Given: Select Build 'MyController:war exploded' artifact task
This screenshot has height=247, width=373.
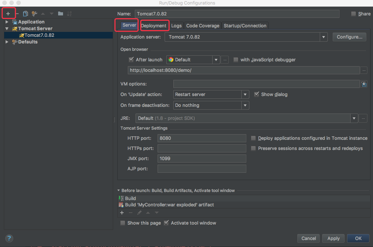Looking at the screenshot, I should pyautogui.click(x=244, y=205).
